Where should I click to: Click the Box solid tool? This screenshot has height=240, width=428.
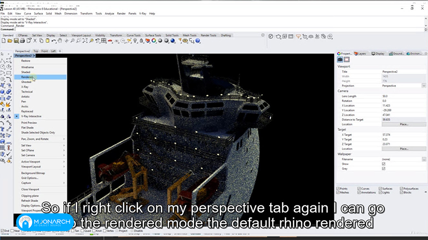3,92
